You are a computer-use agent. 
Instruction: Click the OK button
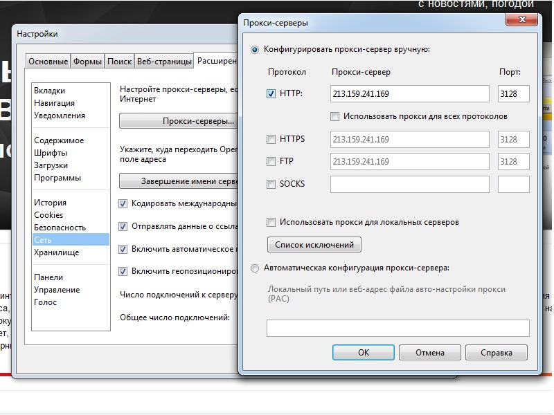(x=364, y=353)
